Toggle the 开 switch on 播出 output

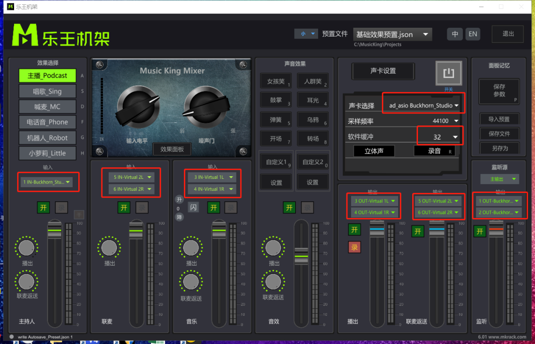tap(355, 230)
